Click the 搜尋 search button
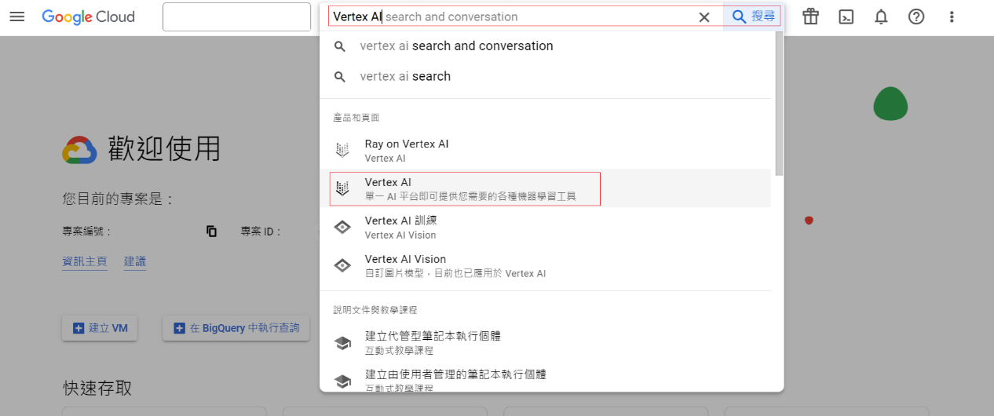Screen dimensions: 994x416 [x=752, y=16]
